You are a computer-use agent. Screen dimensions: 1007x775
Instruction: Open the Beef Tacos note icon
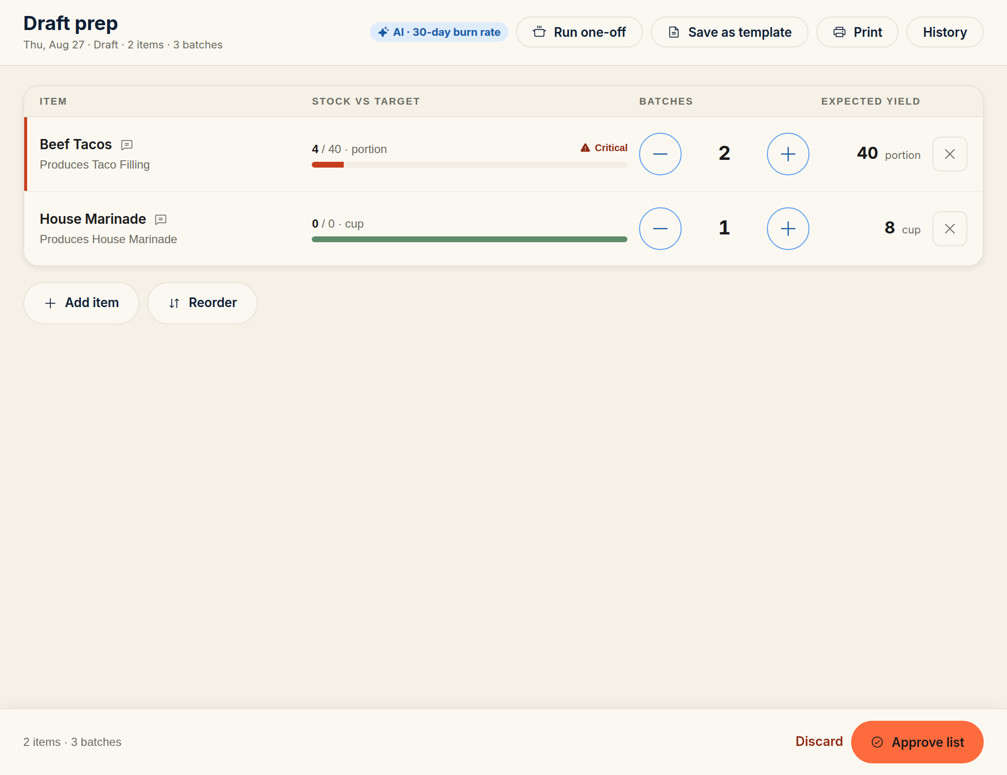pyautogui.click(x=127, y=145)
